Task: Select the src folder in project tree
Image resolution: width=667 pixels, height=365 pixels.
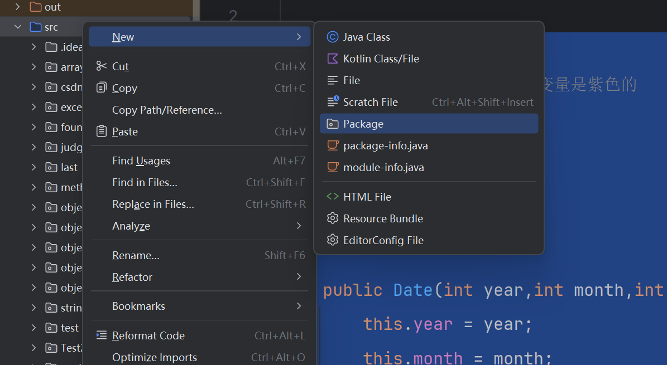Action: click(x=51, y=27)
